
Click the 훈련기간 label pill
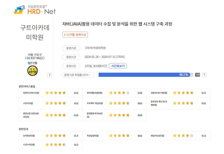[71, 57]
